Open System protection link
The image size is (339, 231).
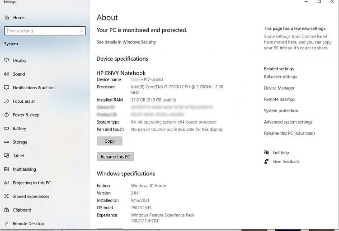click(281, 111)
